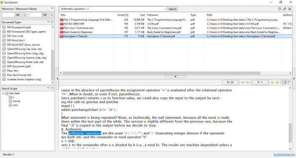Jump to previous occurrence up arrow
This screenshot has width=296, height=158.
click(272, 82)
